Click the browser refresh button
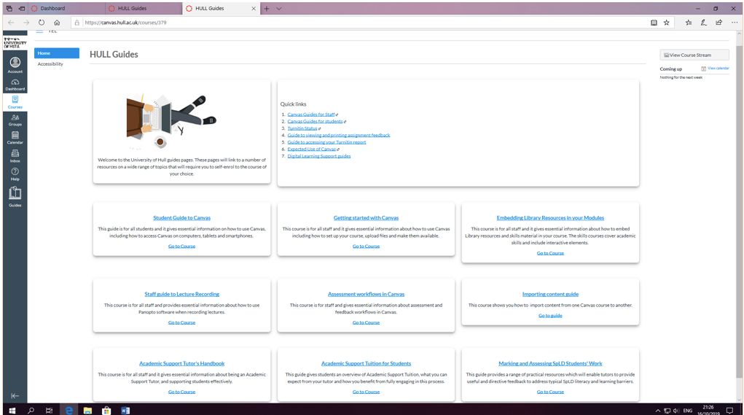744x415 pixels. pyautogui.click(x=42, y=23)
